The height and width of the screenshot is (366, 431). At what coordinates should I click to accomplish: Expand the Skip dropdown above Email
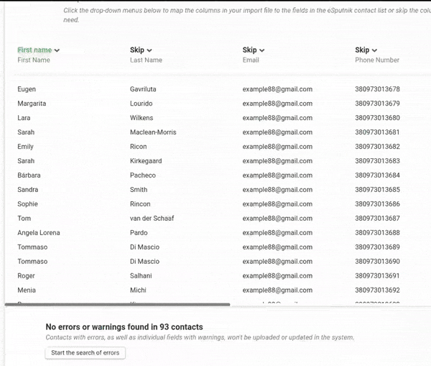254,50
